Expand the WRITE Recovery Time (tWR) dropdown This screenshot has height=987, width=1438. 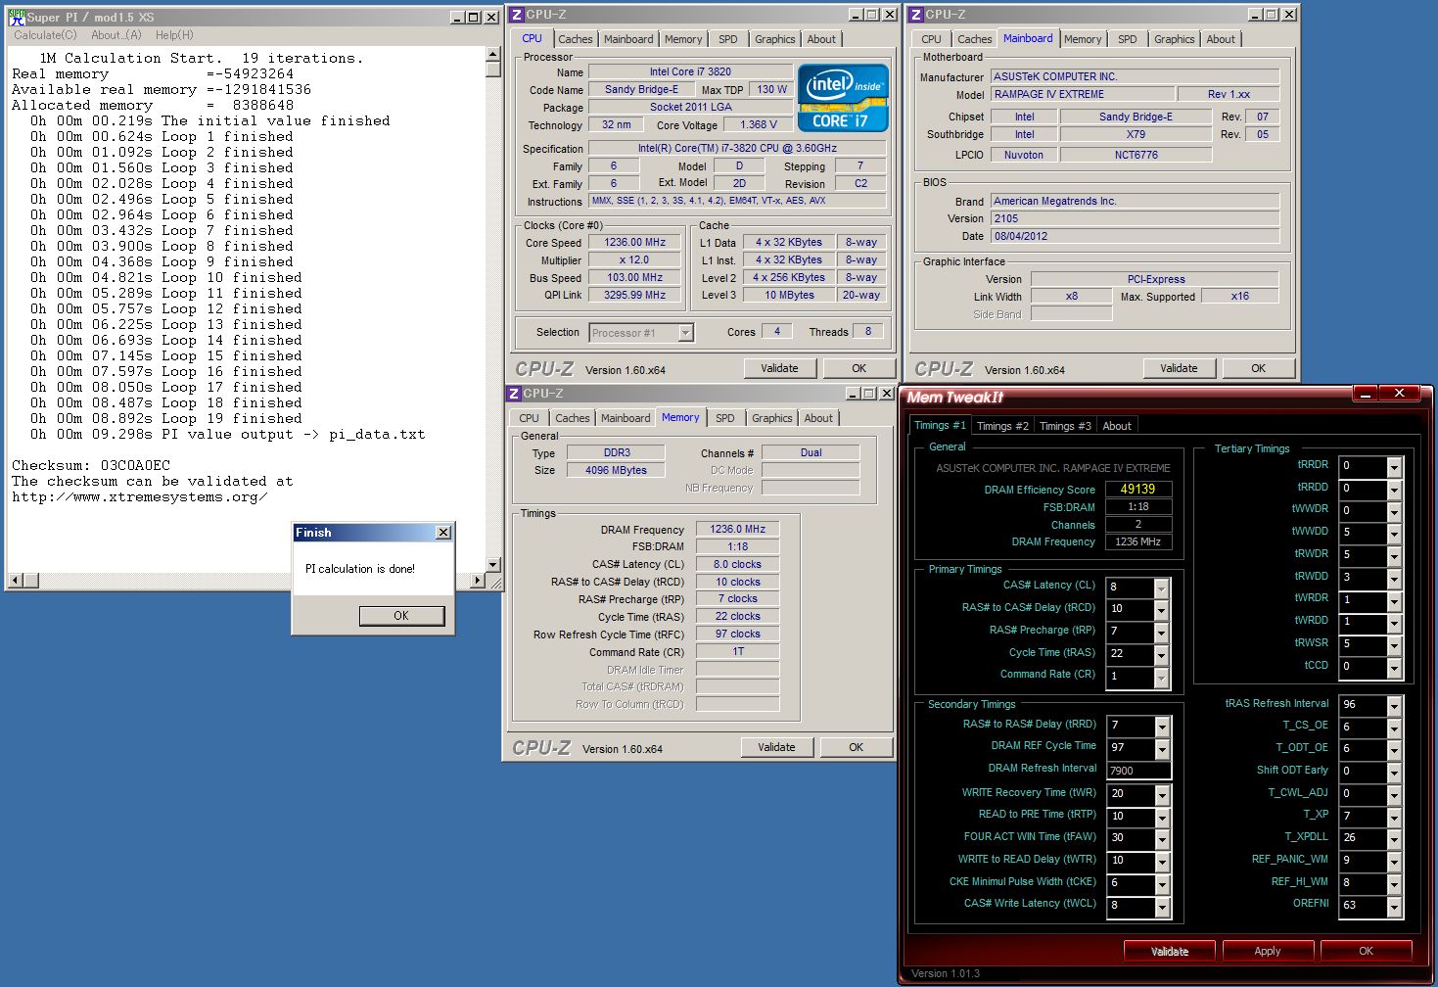tap(1161, 795)
